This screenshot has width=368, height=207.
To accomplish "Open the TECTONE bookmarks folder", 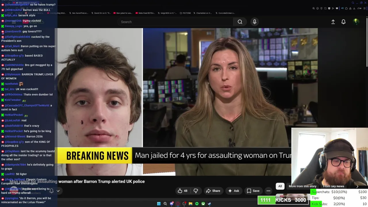I will 185,13.
